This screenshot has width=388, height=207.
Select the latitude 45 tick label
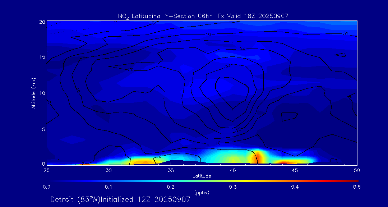[295, 170]
